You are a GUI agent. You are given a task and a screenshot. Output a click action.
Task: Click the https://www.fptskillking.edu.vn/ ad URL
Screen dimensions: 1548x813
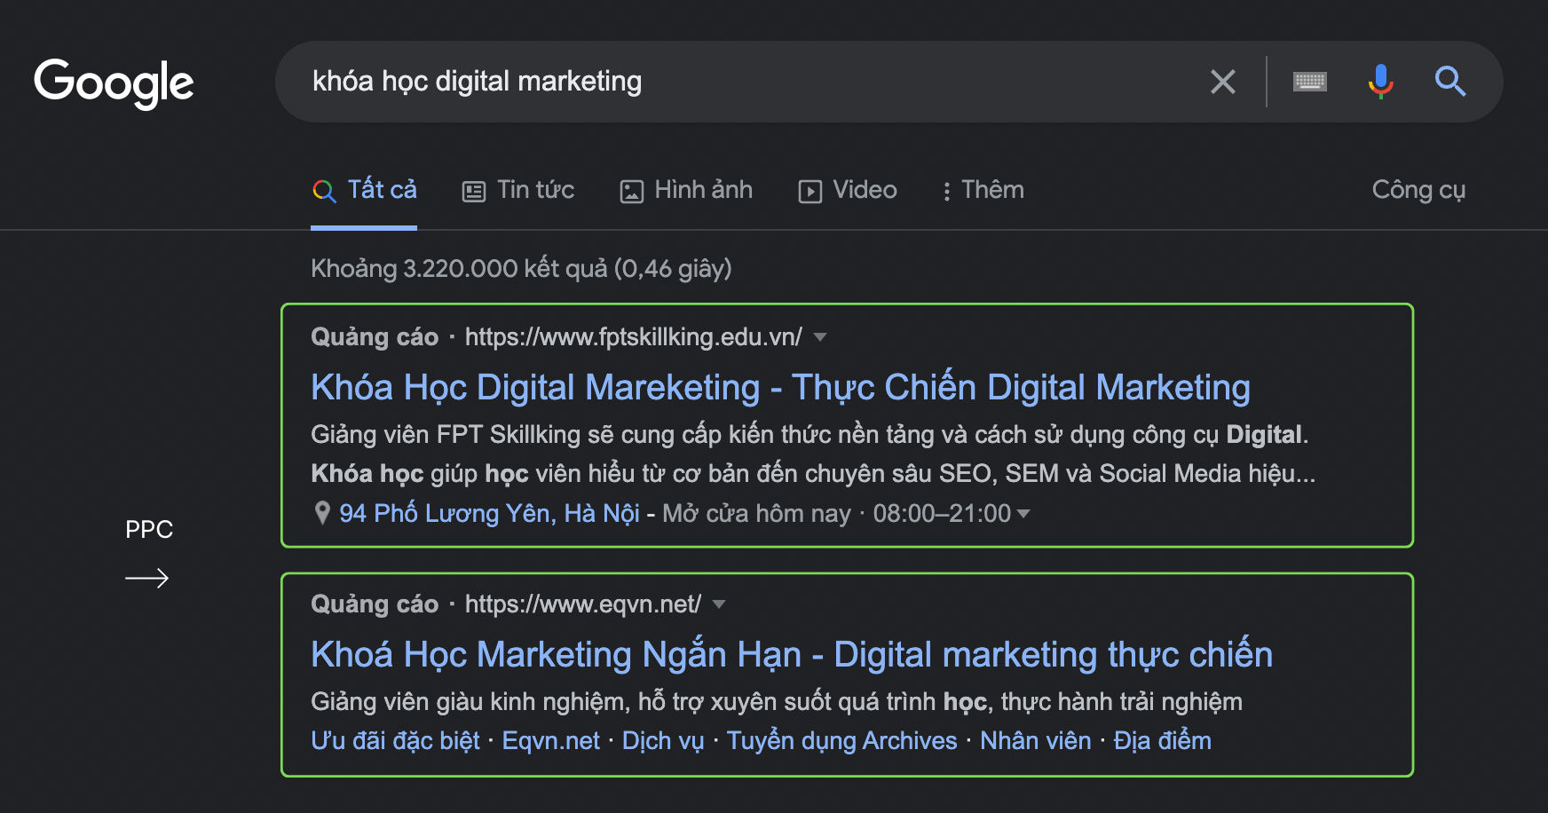coord(634,337)
